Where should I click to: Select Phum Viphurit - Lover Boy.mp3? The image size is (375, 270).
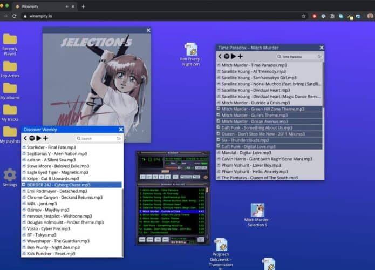tap(269, 165)
